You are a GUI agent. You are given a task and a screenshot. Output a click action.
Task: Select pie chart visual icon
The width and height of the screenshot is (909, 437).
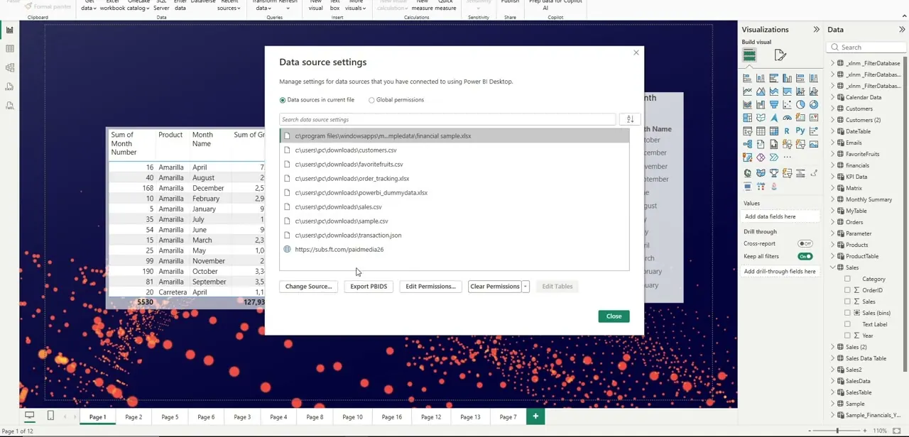click(x=800, y=104)
